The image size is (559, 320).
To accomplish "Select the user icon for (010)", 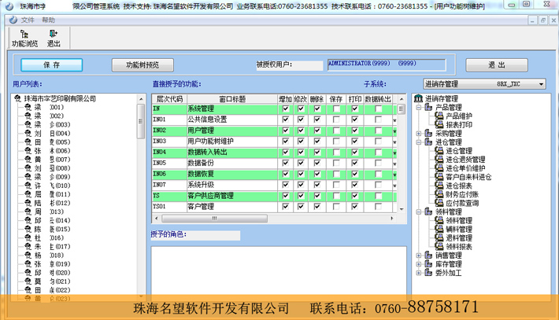I will point(28,186).
